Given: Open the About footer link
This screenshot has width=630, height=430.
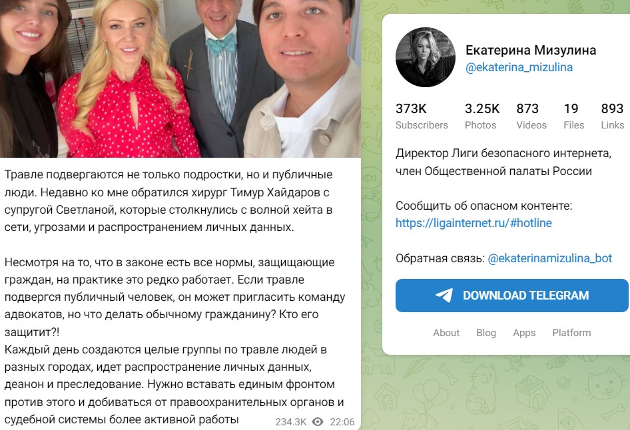Looking at the screenshot, I should (x=446, y=333).
